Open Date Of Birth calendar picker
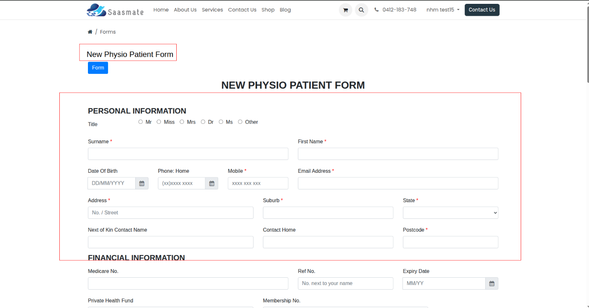 tap(142, 183)
